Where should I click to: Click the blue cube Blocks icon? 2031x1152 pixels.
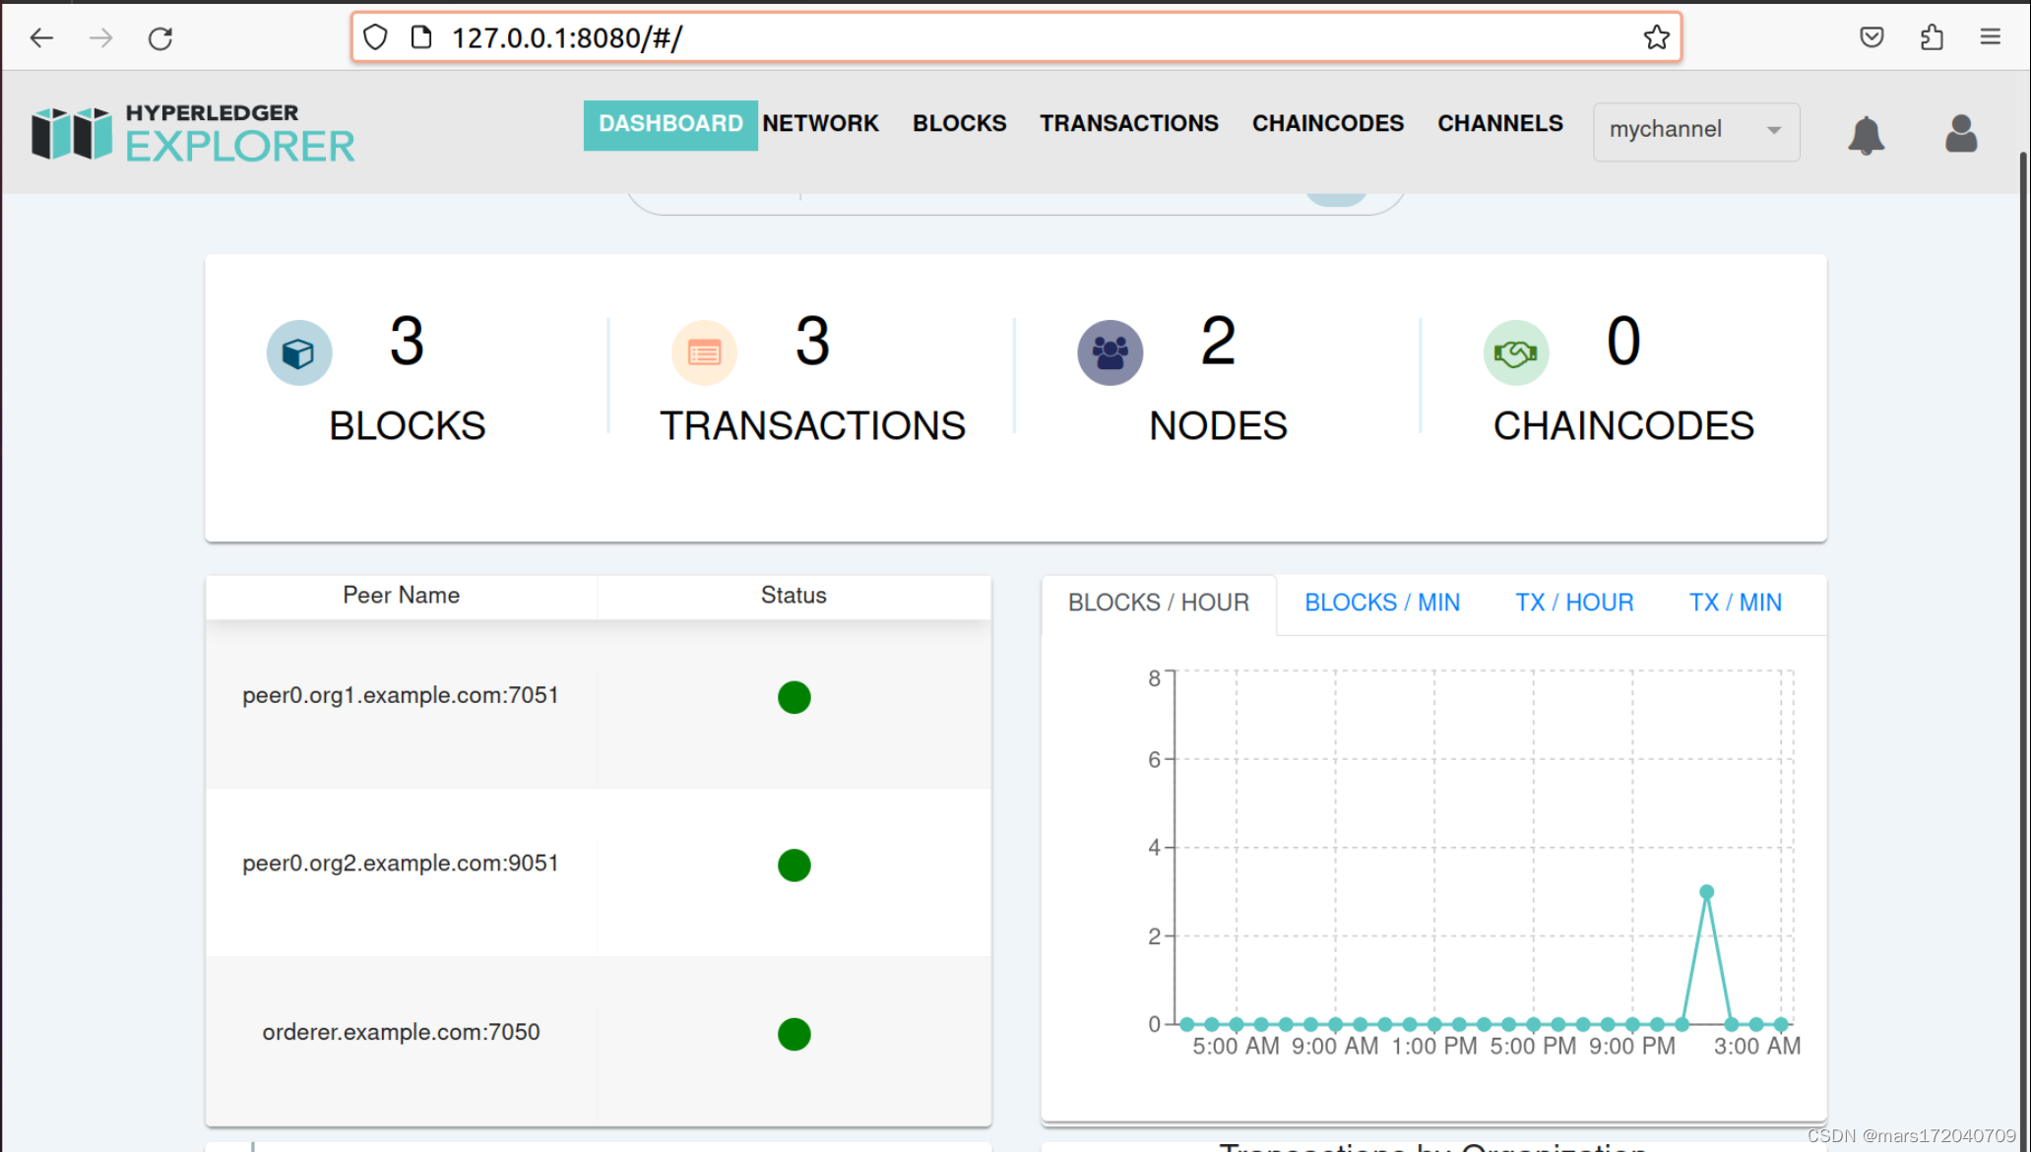tap(299, 352)
